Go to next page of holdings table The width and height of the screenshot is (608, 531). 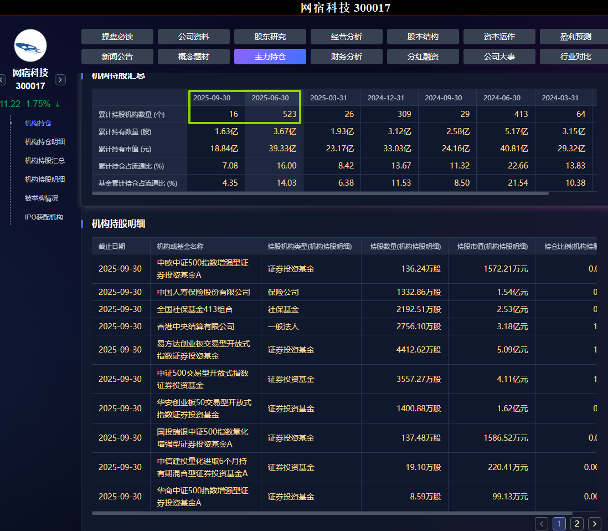tap(594, 524)
